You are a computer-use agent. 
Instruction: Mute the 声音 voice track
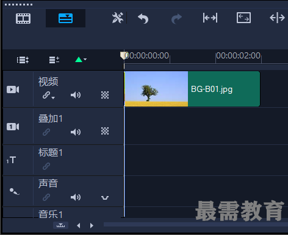[76, 197]
